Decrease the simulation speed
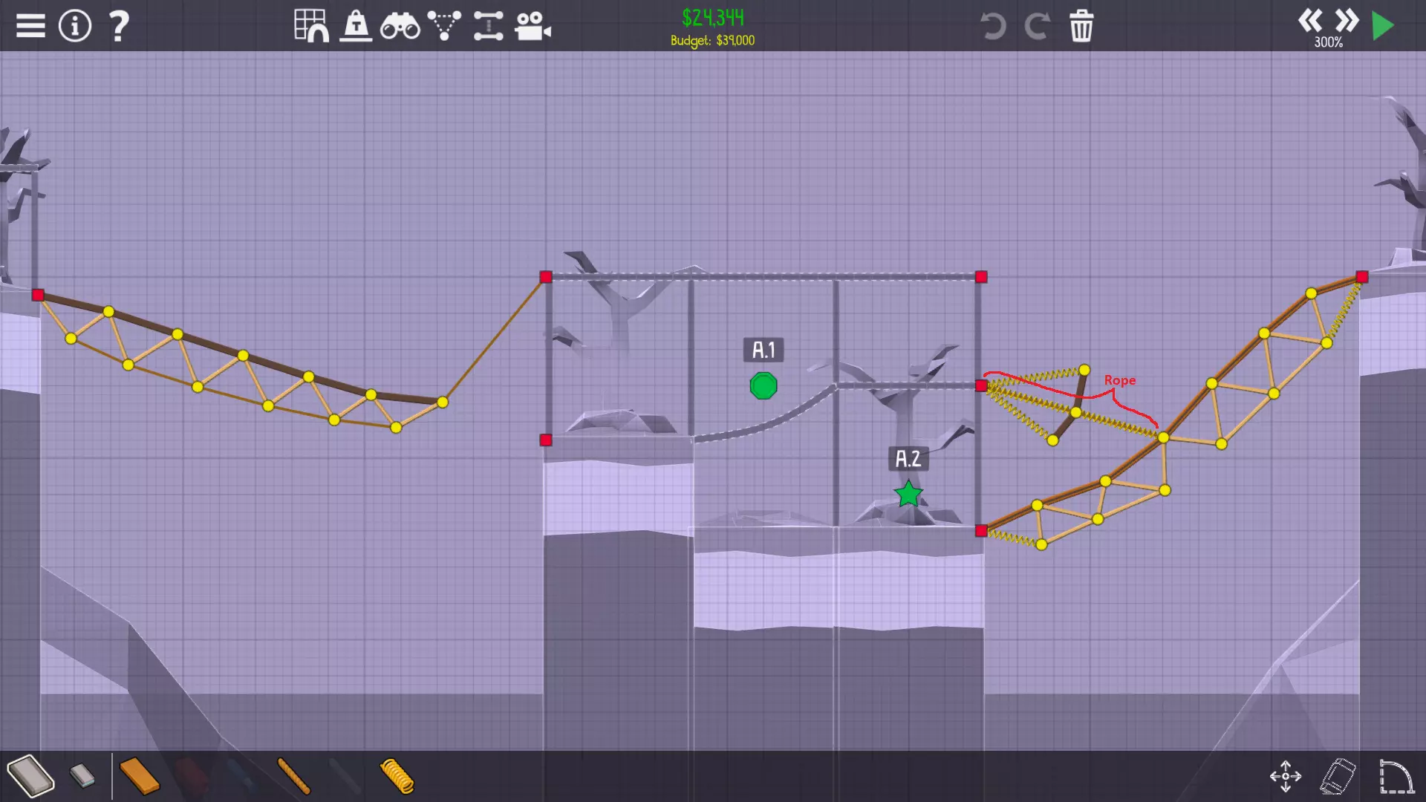This screenshot has width=1426, height=802. [x=1310, y=20]
